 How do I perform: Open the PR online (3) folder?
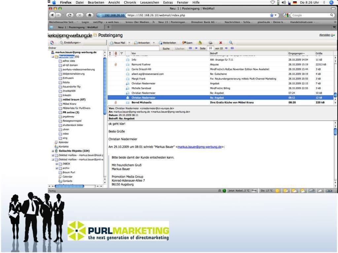point(71,112)
